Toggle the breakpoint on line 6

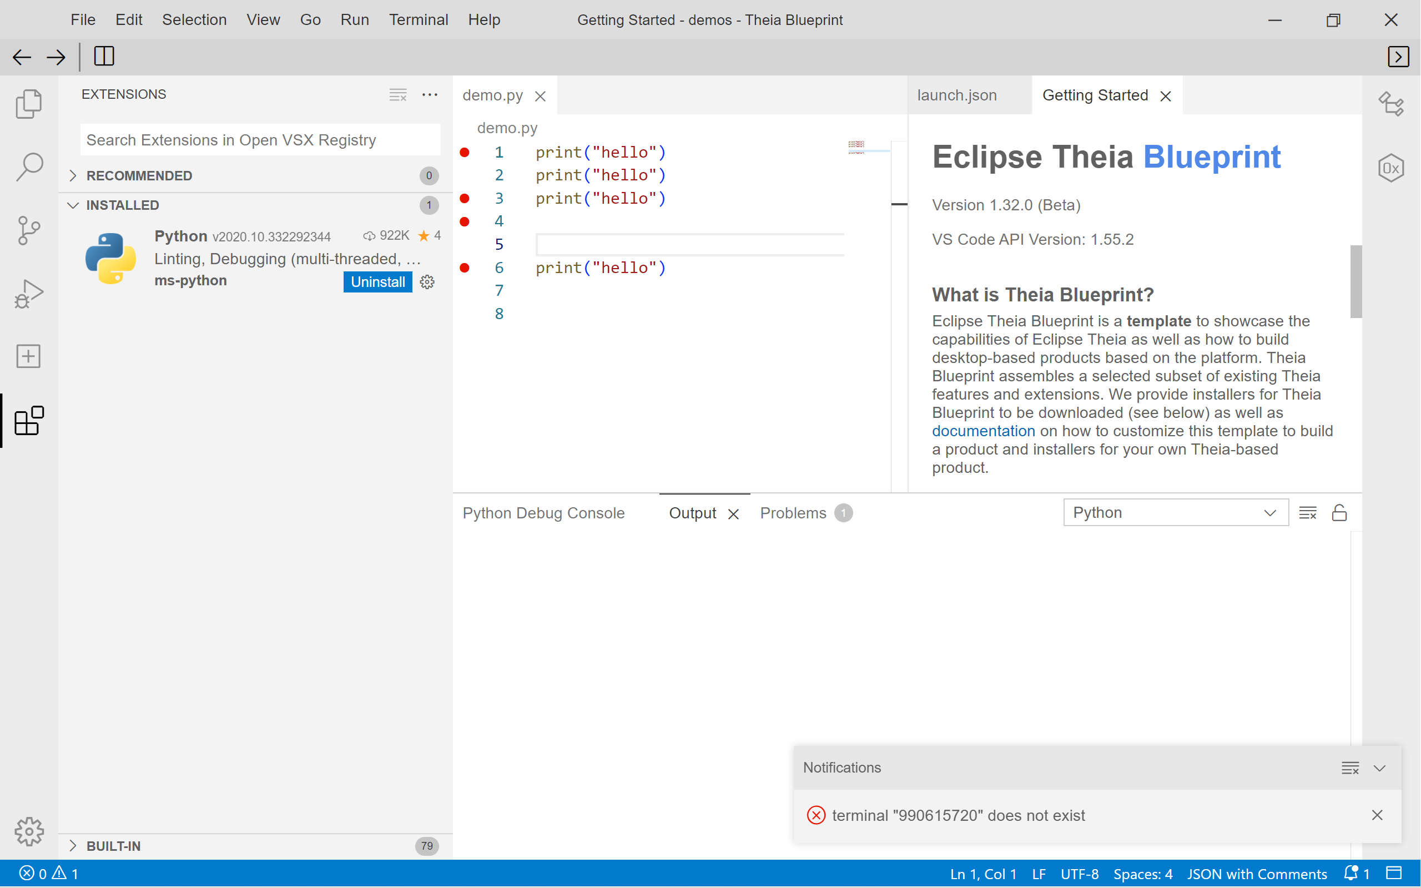coord(465,268)
